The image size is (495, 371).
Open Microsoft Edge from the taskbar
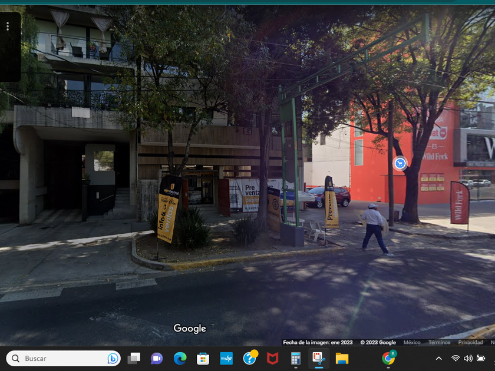[180, 358]
